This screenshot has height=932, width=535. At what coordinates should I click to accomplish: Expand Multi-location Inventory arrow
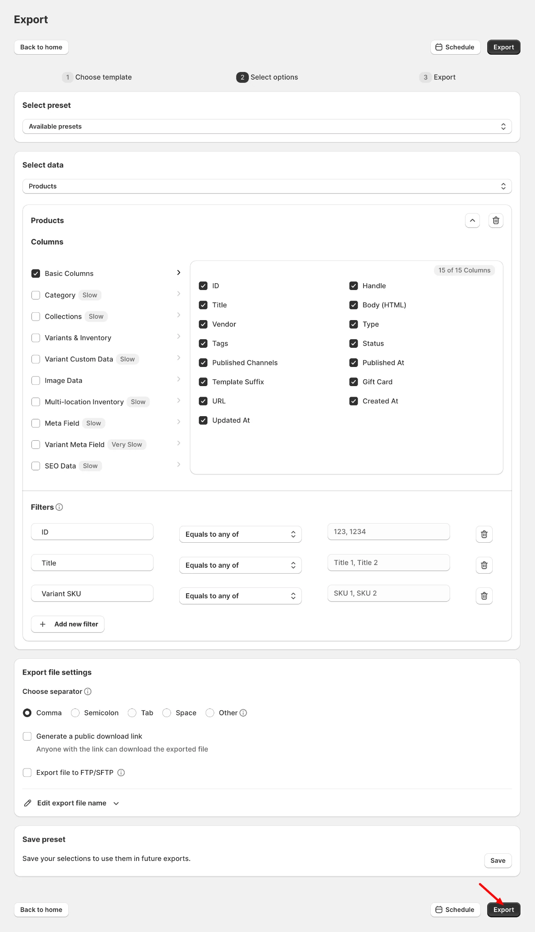pos(178,401)
